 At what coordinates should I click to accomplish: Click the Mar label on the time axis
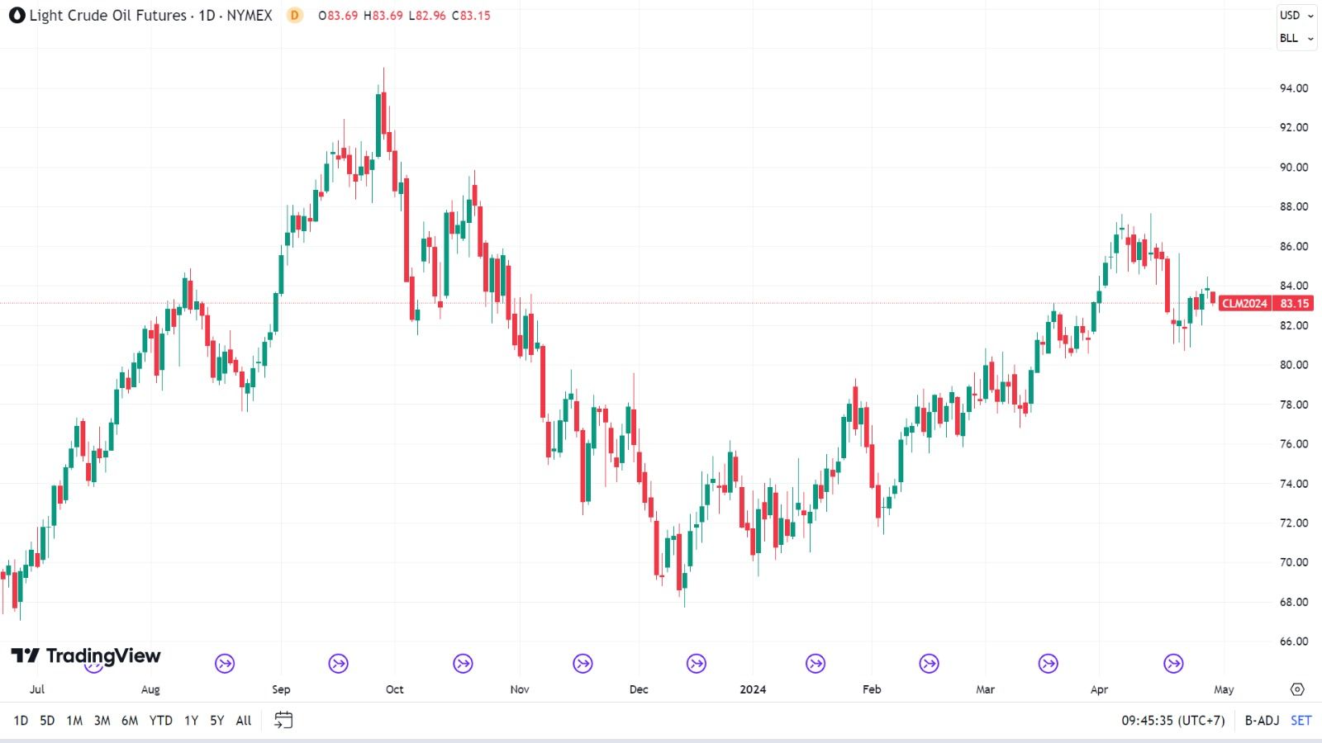(986, 689)
